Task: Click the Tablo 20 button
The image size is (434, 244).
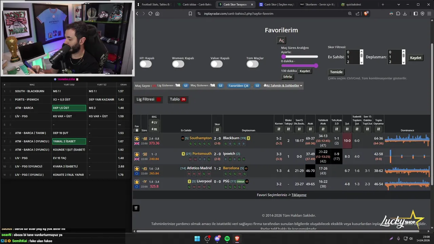Action: [178, 99]
